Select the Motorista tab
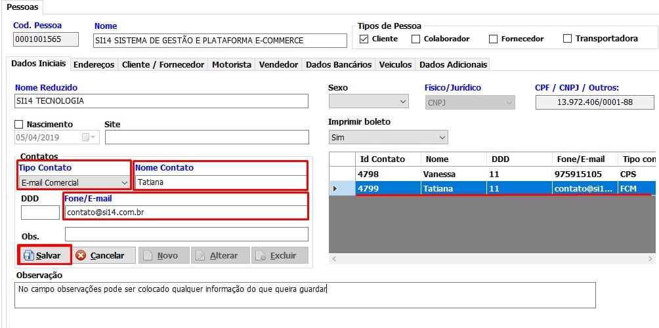This screenshot has width=659, height=328. click(x=232, y=65)
